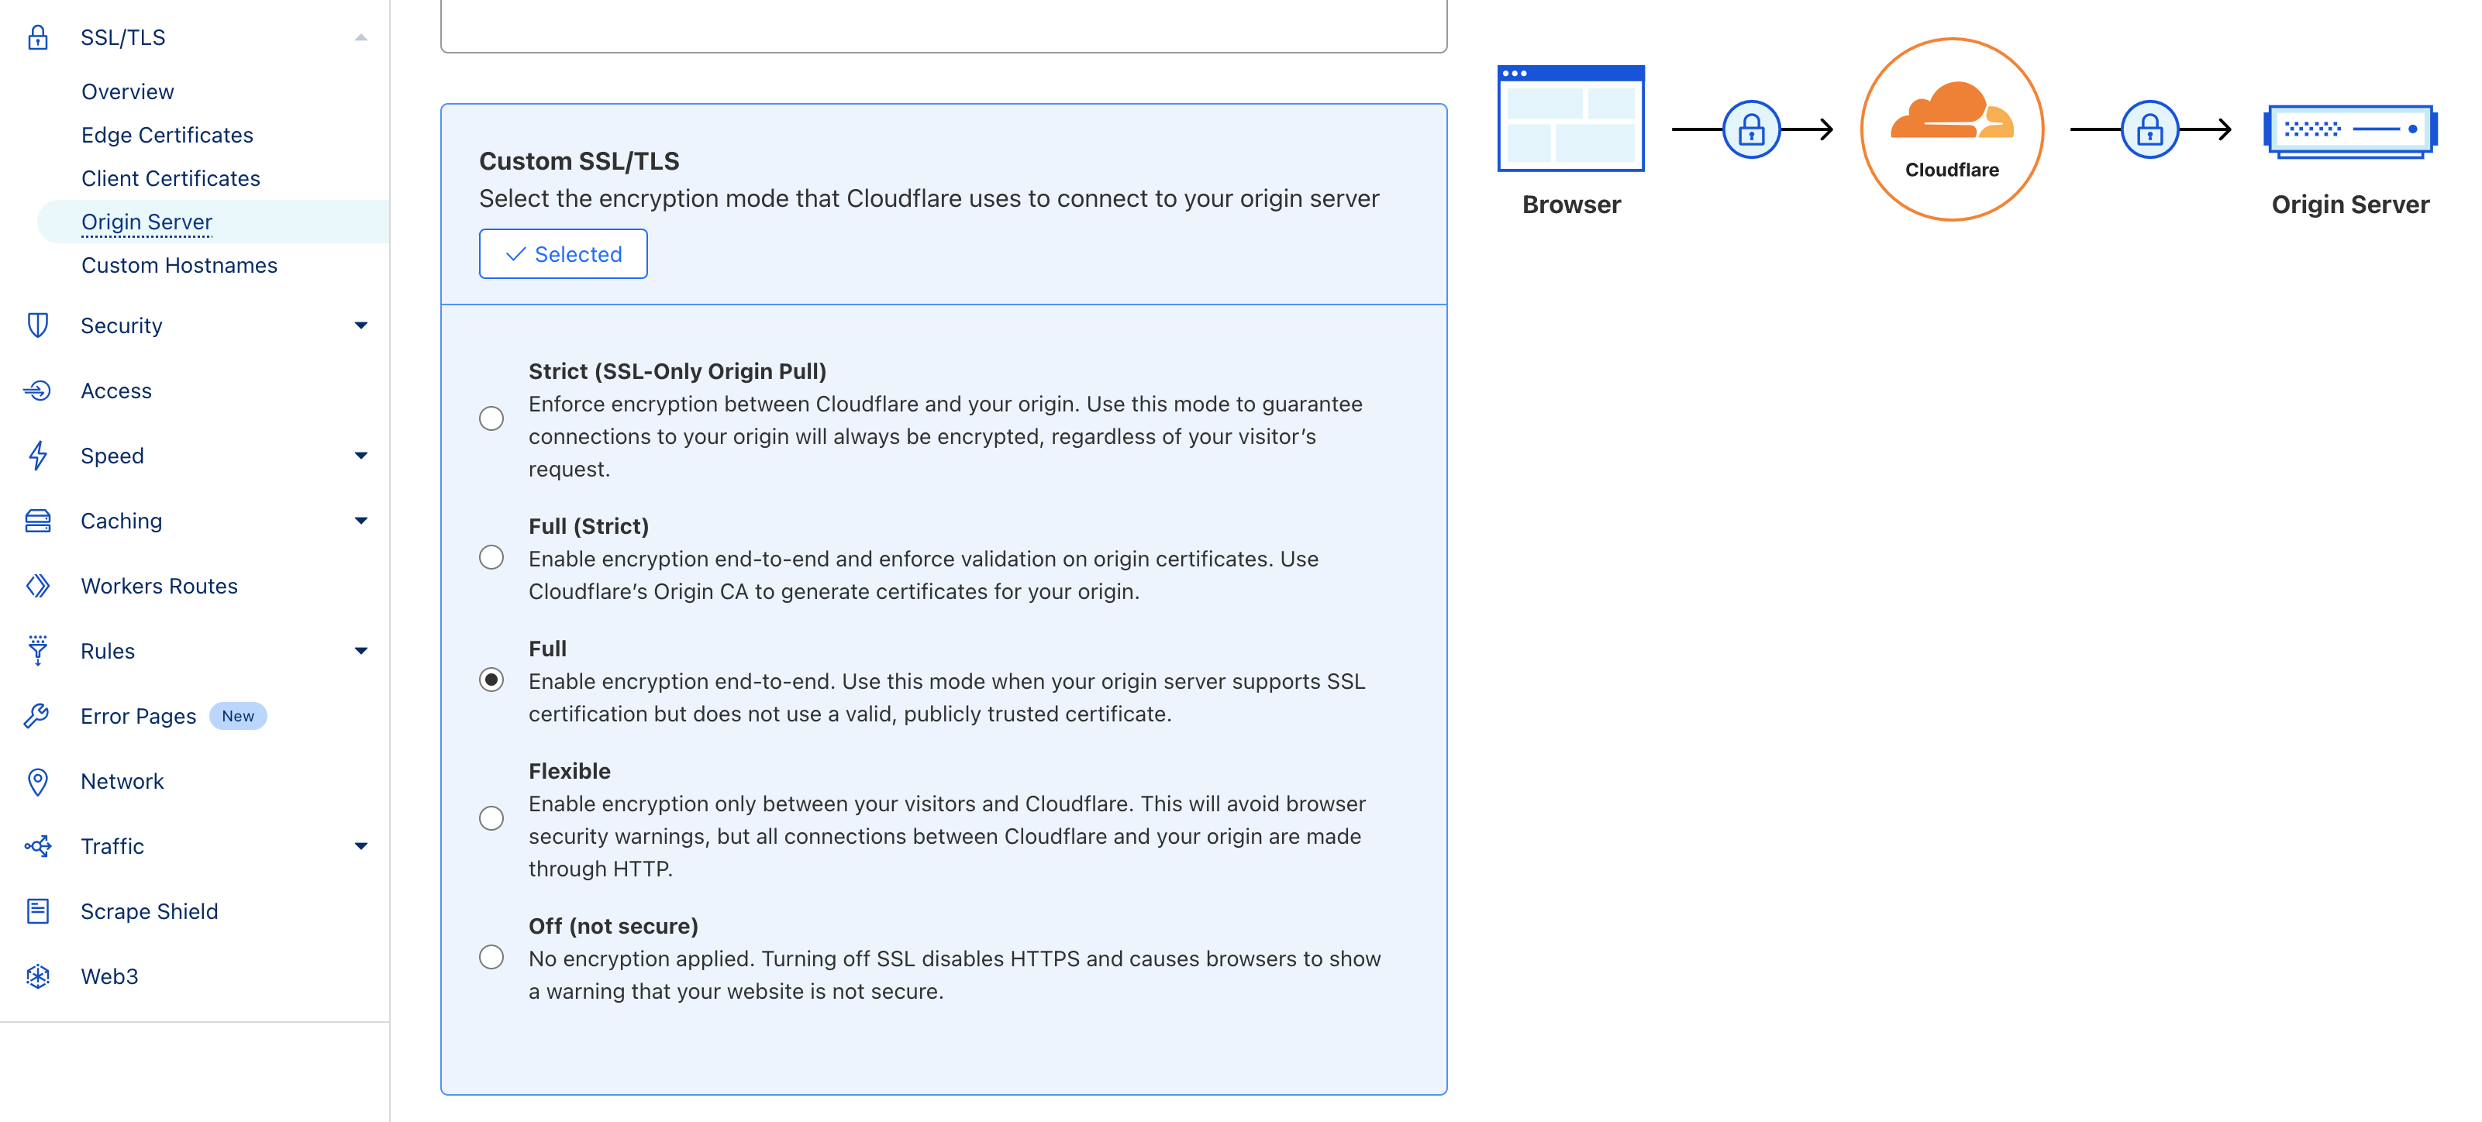Click padlock between Browser and Cloudflare
The height and width of the screenshot is (1122, 2482).
pos(1751,129)
